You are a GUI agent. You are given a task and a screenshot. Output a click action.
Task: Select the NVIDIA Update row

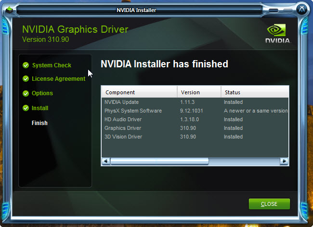[x=195, y=102]
